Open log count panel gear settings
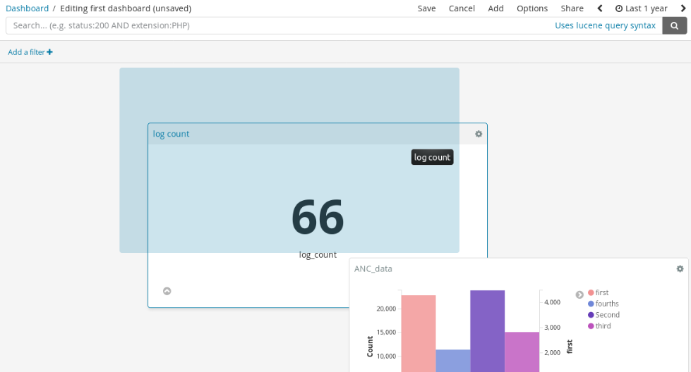 tap(479, 134)
